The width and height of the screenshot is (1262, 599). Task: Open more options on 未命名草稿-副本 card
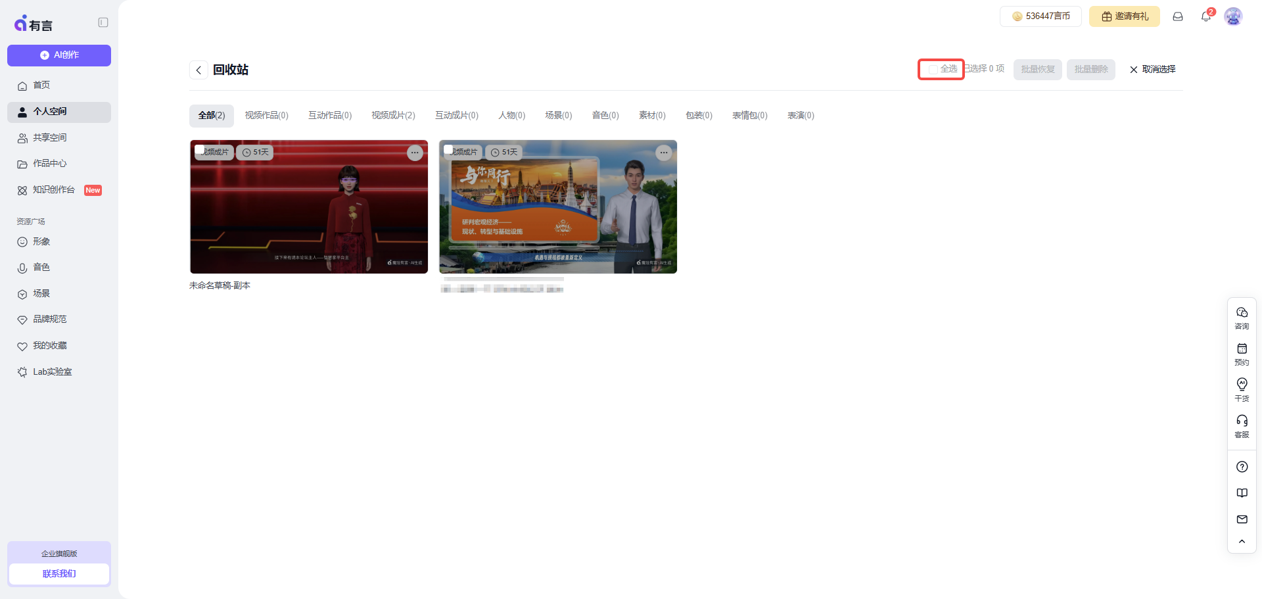coord(415,153)
